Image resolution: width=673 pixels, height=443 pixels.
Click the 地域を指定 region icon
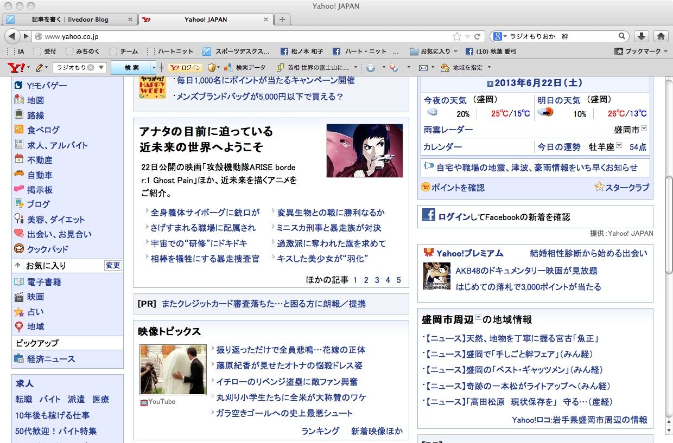(445, 68)
